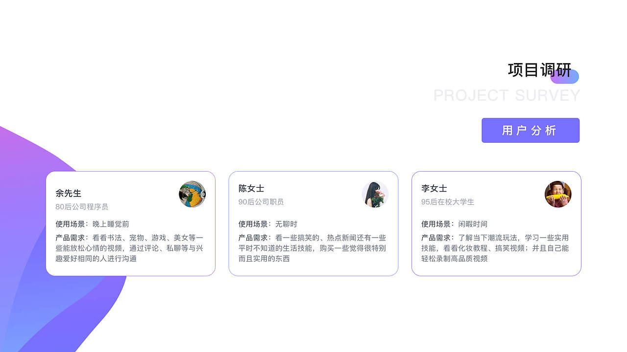
Task: Click the 95后在校大学生 subtitle on the right card
Action: pos(447,202)
